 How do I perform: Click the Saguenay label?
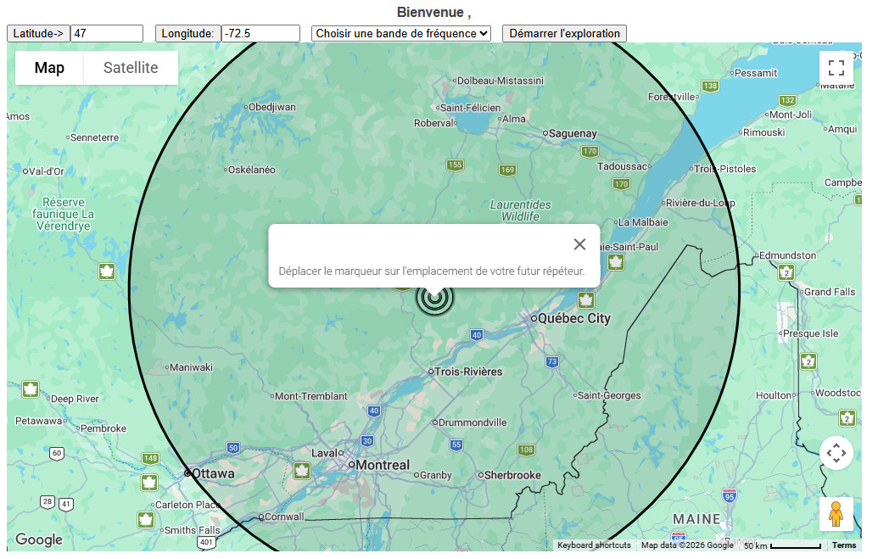573,133
